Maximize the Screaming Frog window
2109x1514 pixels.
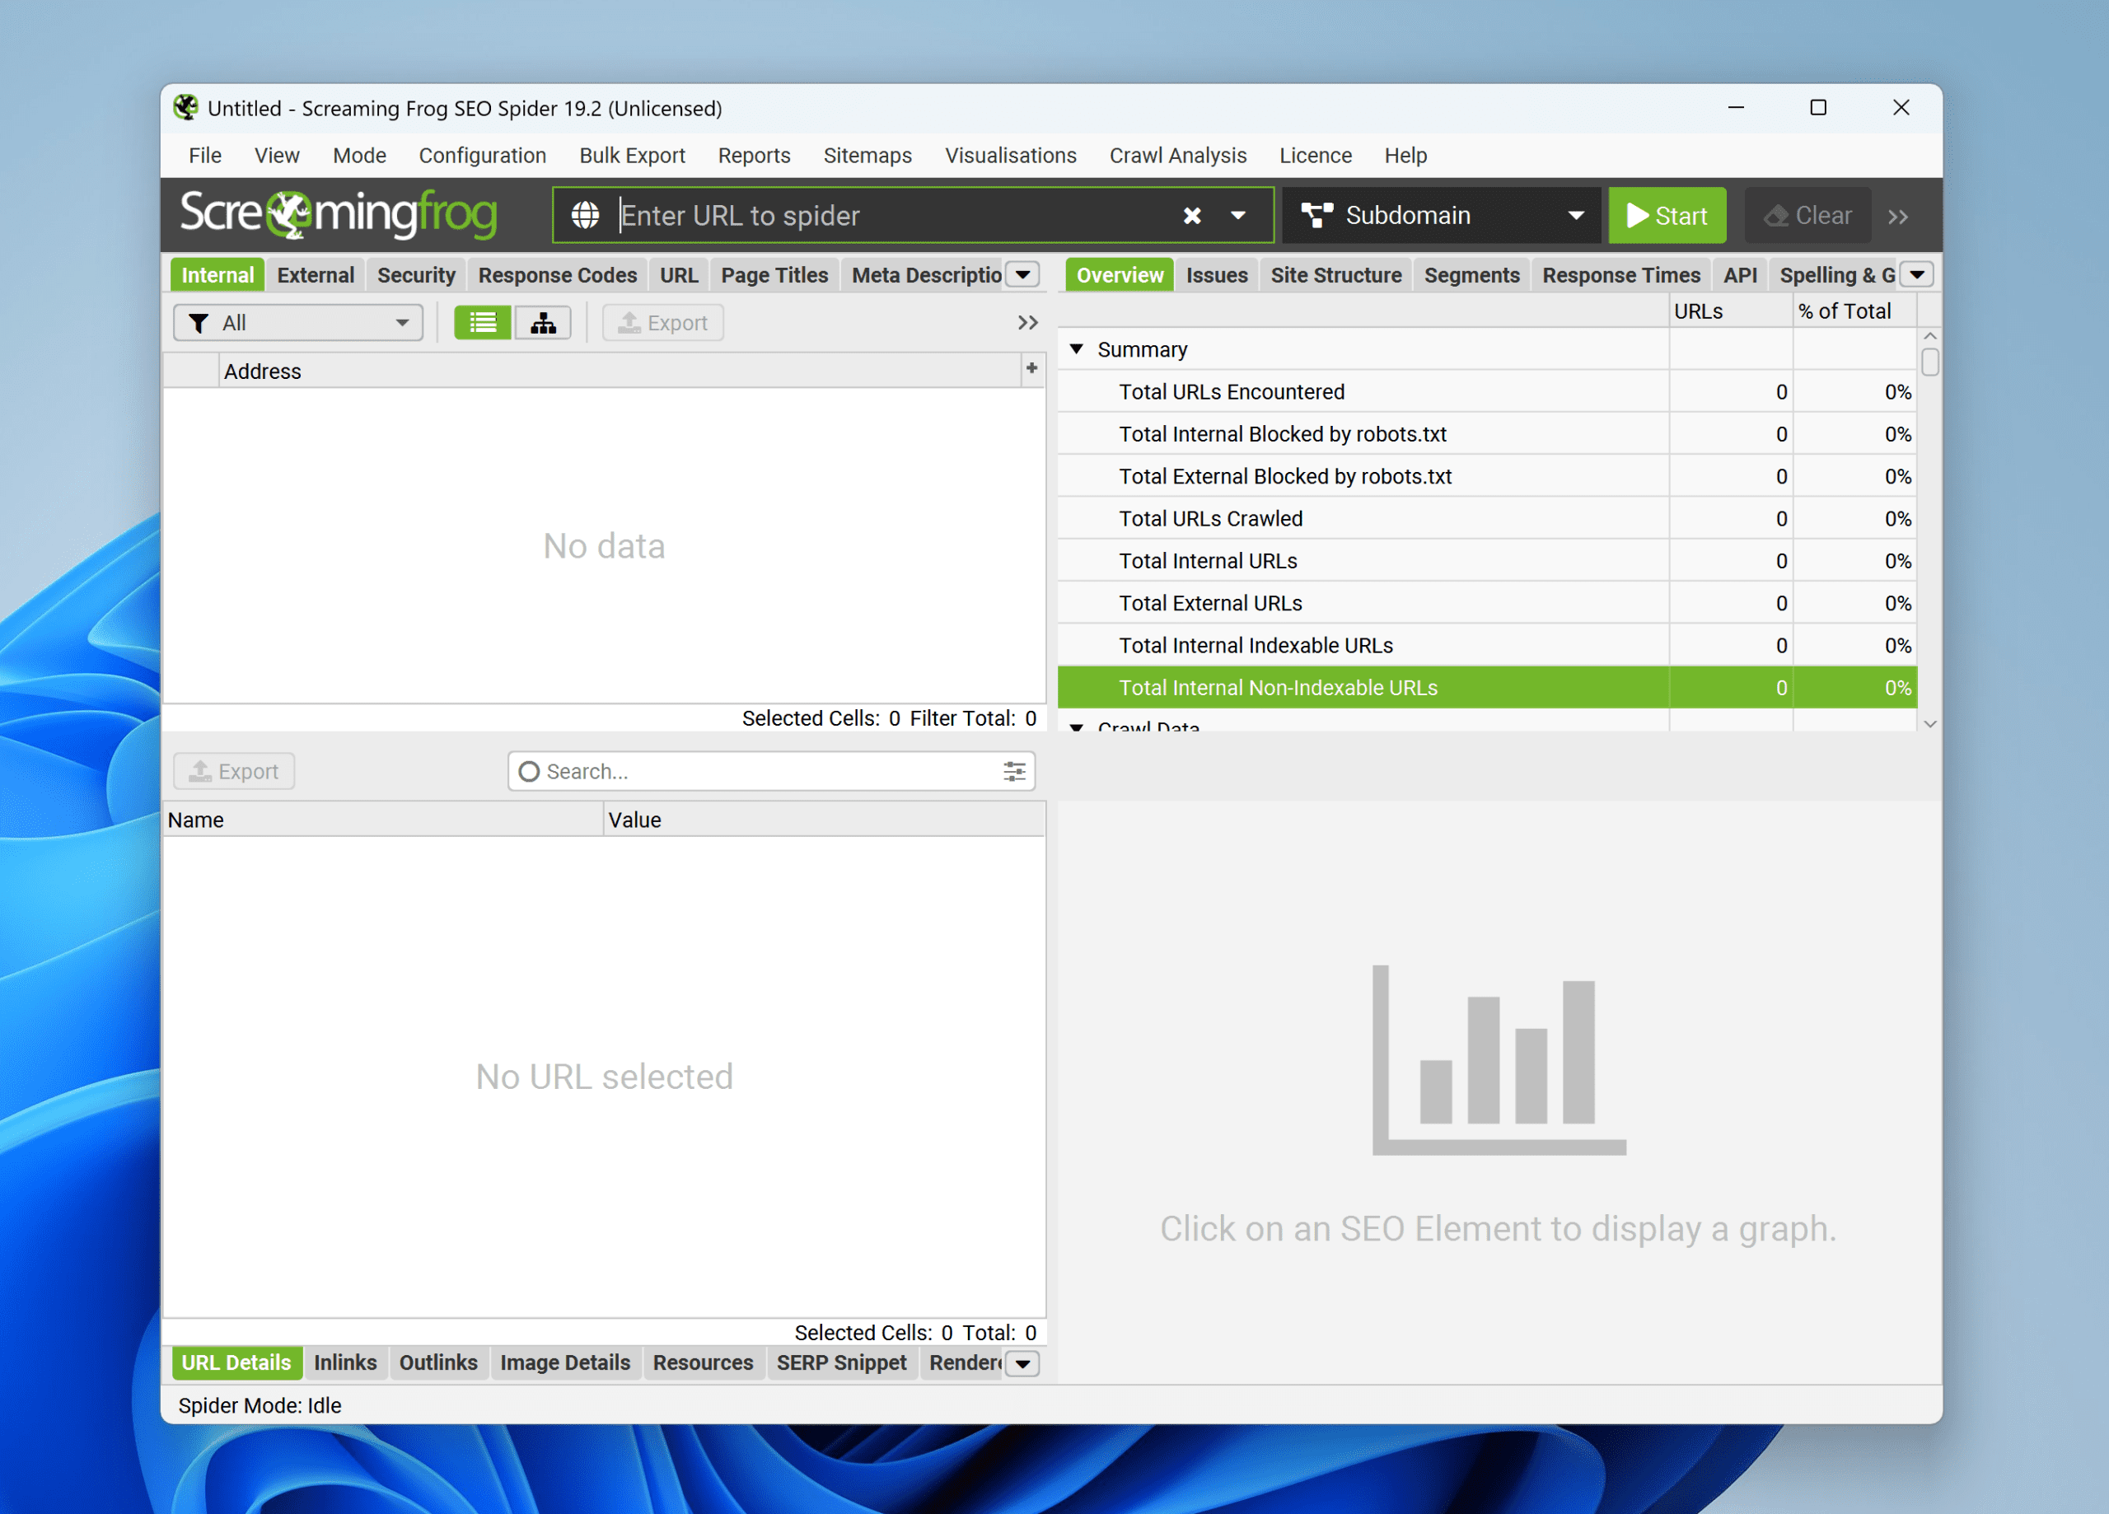[1818, 108]
